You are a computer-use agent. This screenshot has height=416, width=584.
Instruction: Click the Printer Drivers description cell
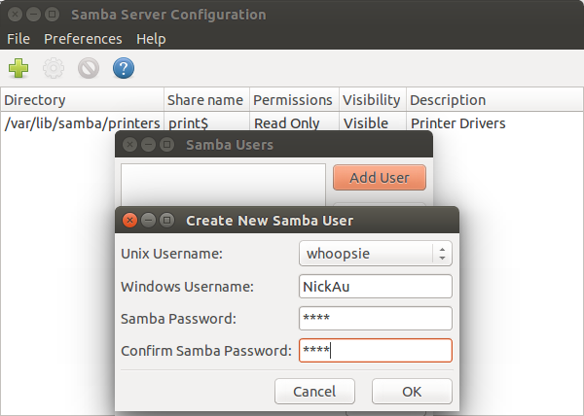[x=457, y=123]
